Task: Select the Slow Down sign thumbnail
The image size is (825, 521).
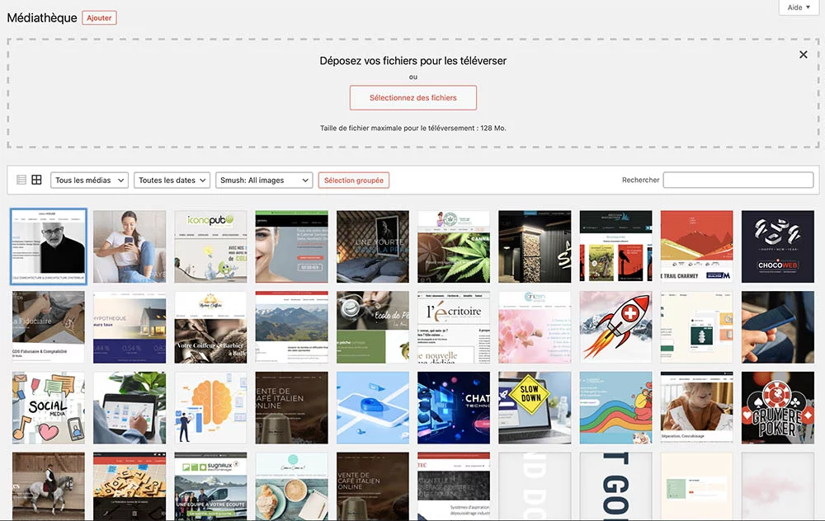Action: pyautogui.click(x=535, y=407)
